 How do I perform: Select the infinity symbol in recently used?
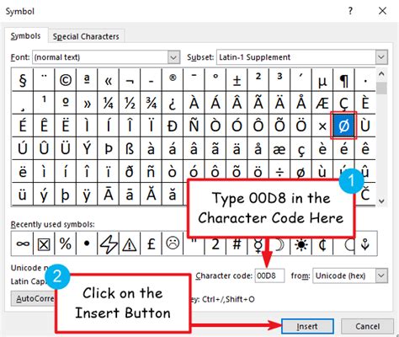tap(23, 243)
